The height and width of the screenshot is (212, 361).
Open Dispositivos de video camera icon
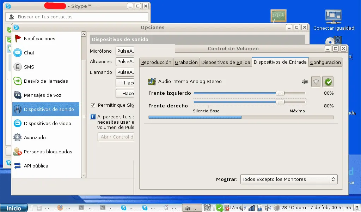click(x=18, y=123)
